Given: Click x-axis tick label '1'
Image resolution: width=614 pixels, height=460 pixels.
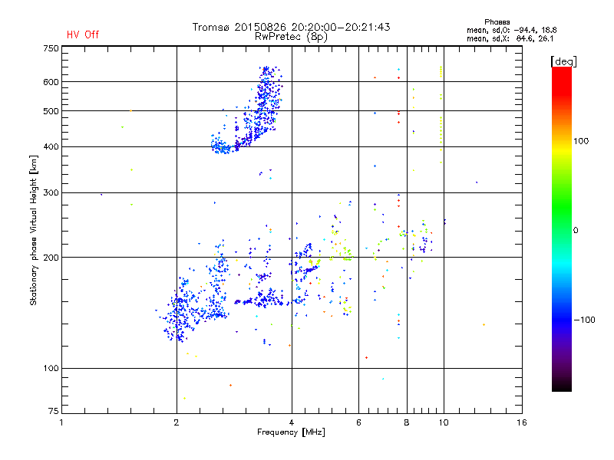Looking at the screenshot, I should (x=61, y=422).
